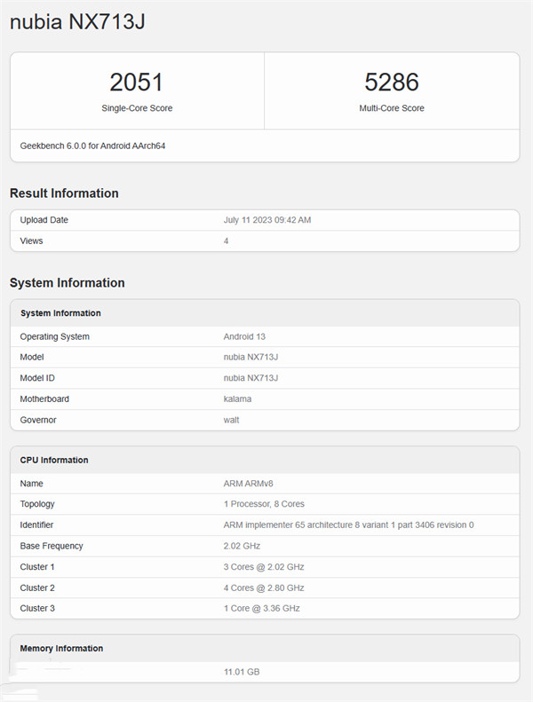
Task: Click the Base Frequency label
Action: pos(52,546)
